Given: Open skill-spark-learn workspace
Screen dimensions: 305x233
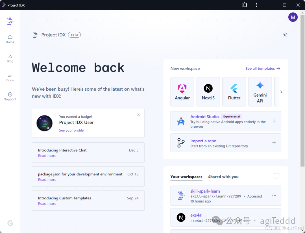Looking at the screenshot, I should coord(205,191).
